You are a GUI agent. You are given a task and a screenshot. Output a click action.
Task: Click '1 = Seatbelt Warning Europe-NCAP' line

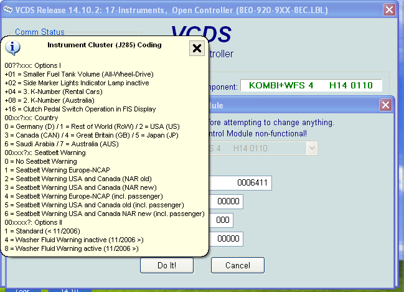pos(57,171)
